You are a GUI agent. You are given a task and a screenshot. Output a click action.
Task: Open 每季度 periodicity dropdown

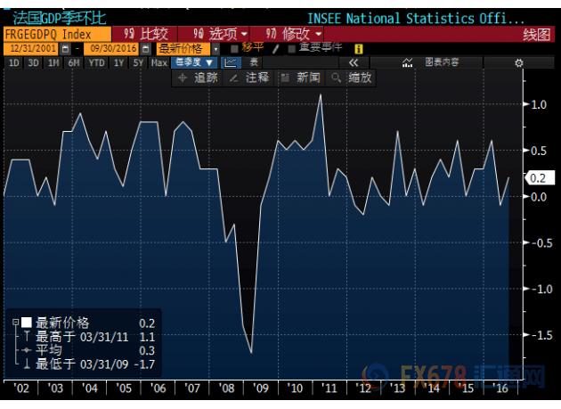[x=194, y=62]
